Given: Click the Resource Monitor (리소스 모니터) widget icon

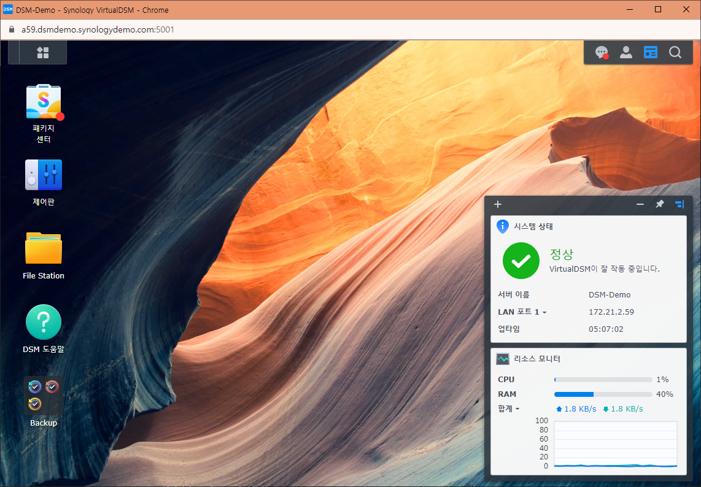Looking at the screenshot, I should [503, 359].
